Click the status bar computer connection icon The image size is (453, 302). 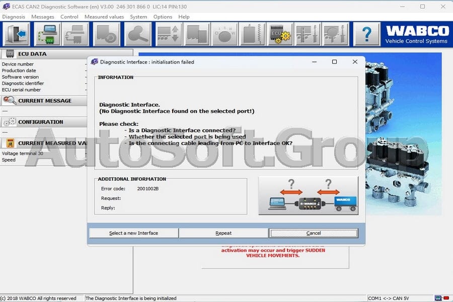click(438, 298)
